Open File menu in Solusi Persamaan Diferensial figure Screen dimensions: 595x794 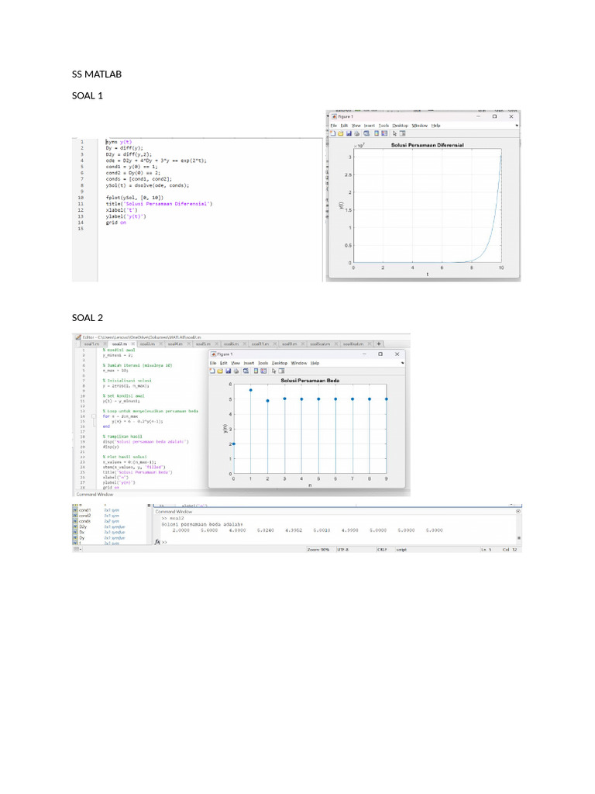pyautogui.click(x=333, y=126)
